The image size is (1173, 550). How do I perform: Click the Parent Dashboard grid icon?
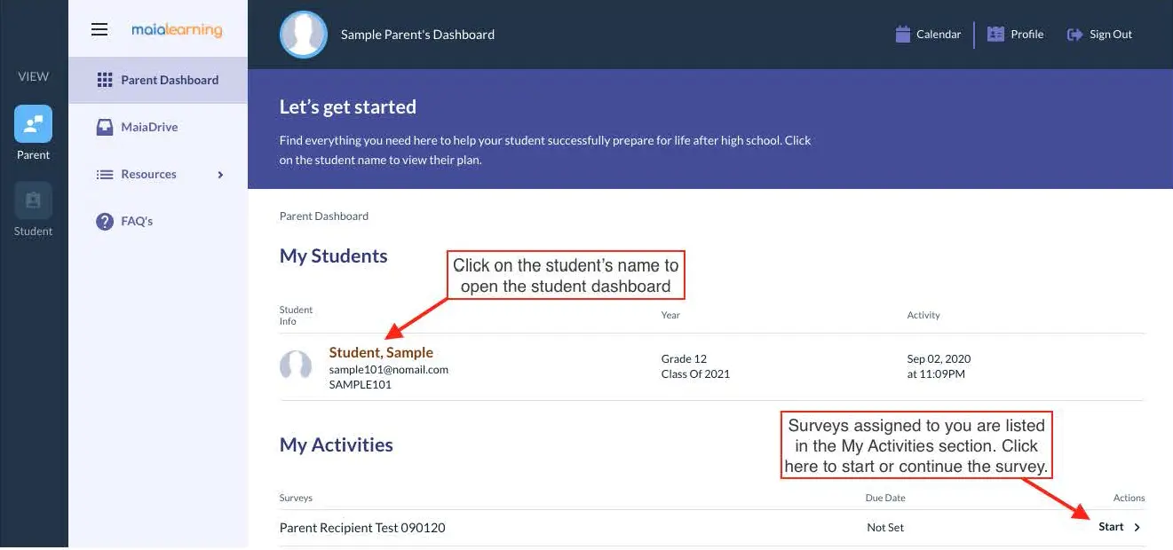coord(105,80)
